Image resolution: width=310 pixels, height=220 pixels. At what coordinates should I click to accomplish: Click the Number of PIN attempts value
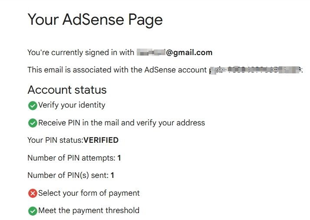[x=119, y=158]
